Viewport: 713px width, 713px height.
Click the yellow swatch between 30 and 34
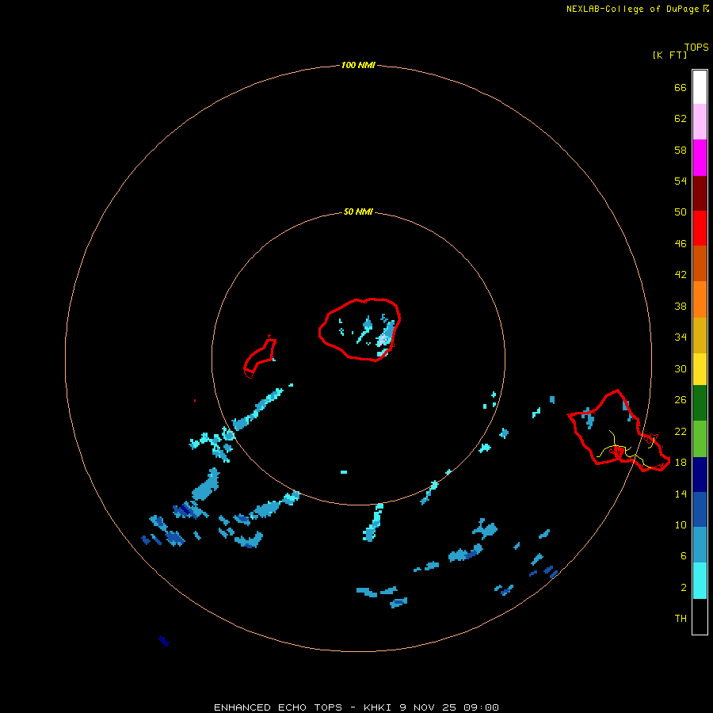(x=700, y=369)
